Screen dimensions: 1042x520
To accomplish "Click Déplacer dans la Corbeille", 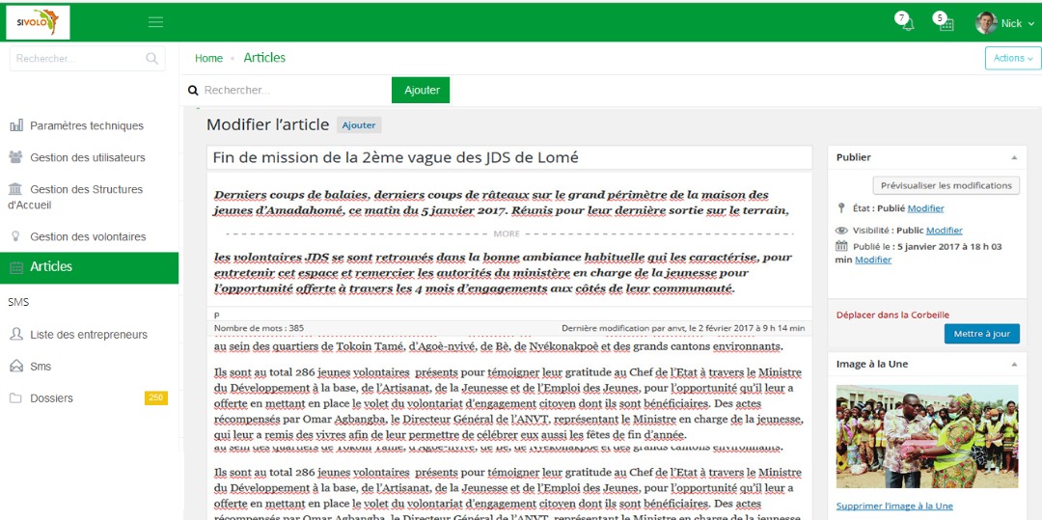I will [x=892, y=315].
